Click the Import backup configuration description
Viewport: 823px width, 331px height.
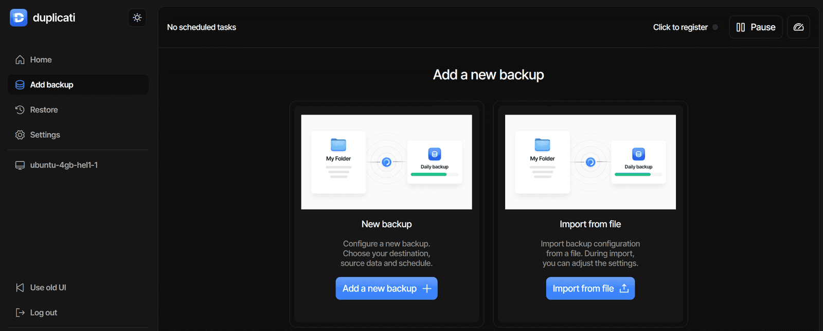591,253
